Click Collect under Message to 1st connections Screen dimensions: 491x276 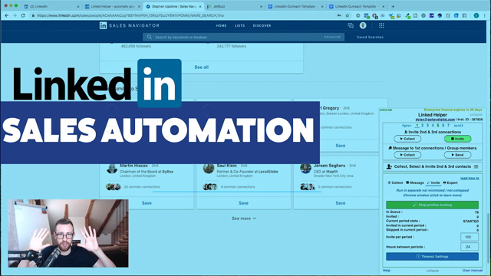407,155
